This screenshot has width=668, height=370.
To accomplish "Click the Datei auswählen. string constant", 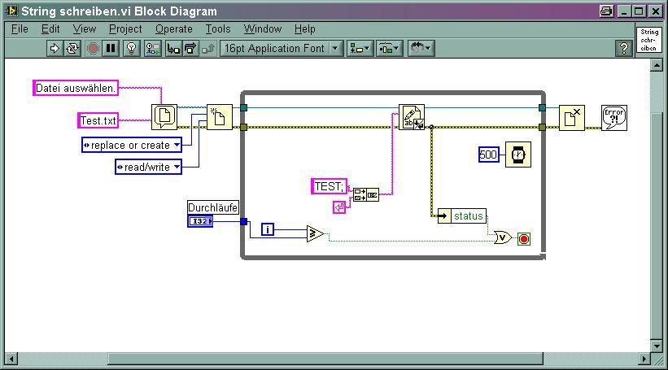I will click(76, 88).
